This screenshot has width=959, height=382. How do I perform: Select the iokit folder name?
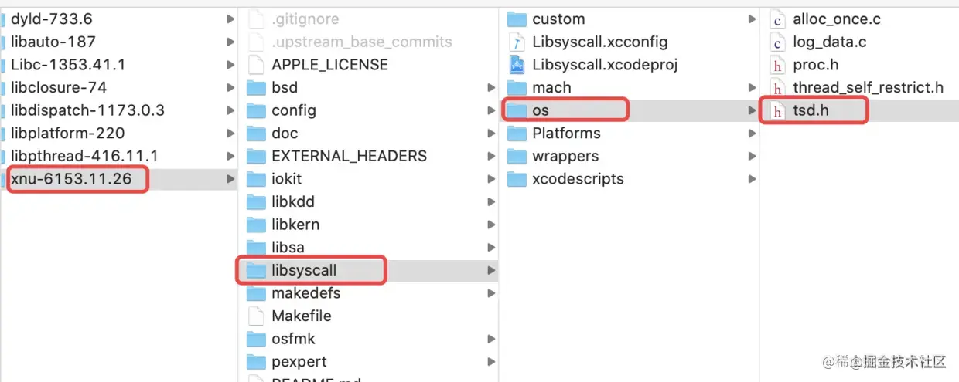pyautogui.click(x=286, y=179)
